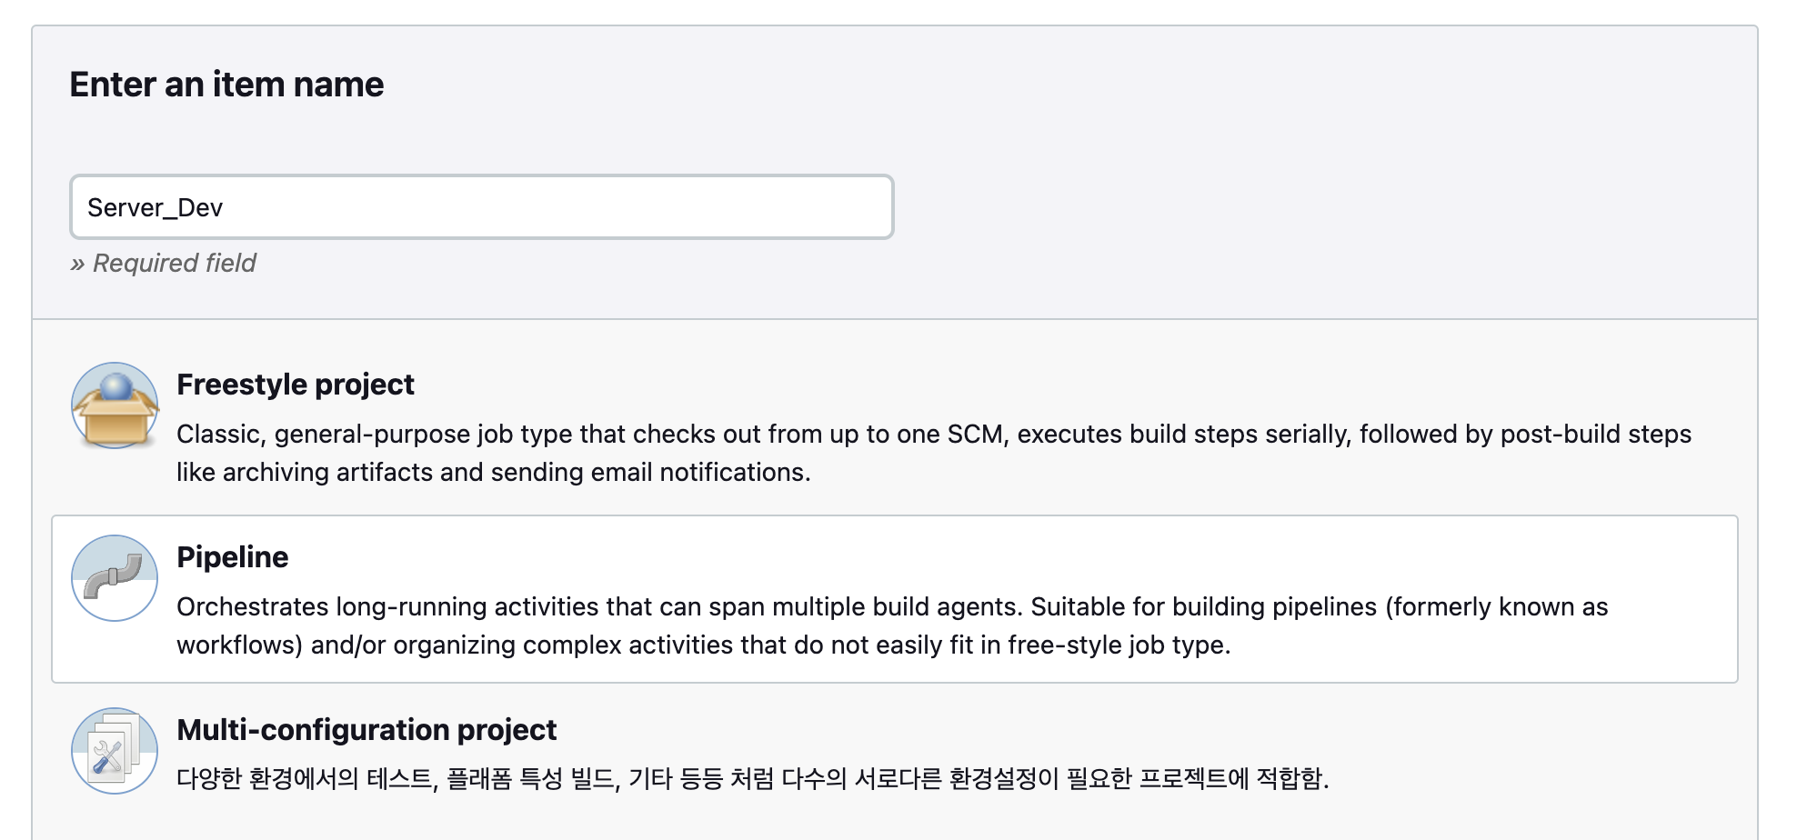
Task: Click the "workflows) and/or organizing complex" description line
Action: coord(704,645)
